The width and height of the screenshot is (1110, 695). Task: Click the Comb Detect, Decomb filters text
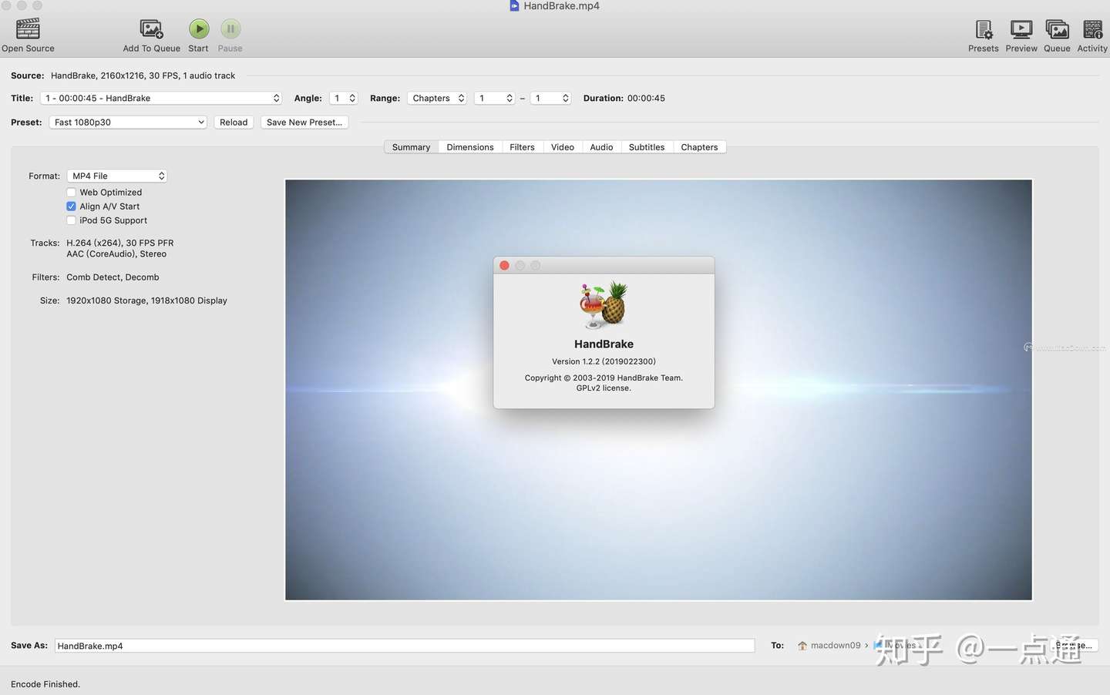click(113, 277)
